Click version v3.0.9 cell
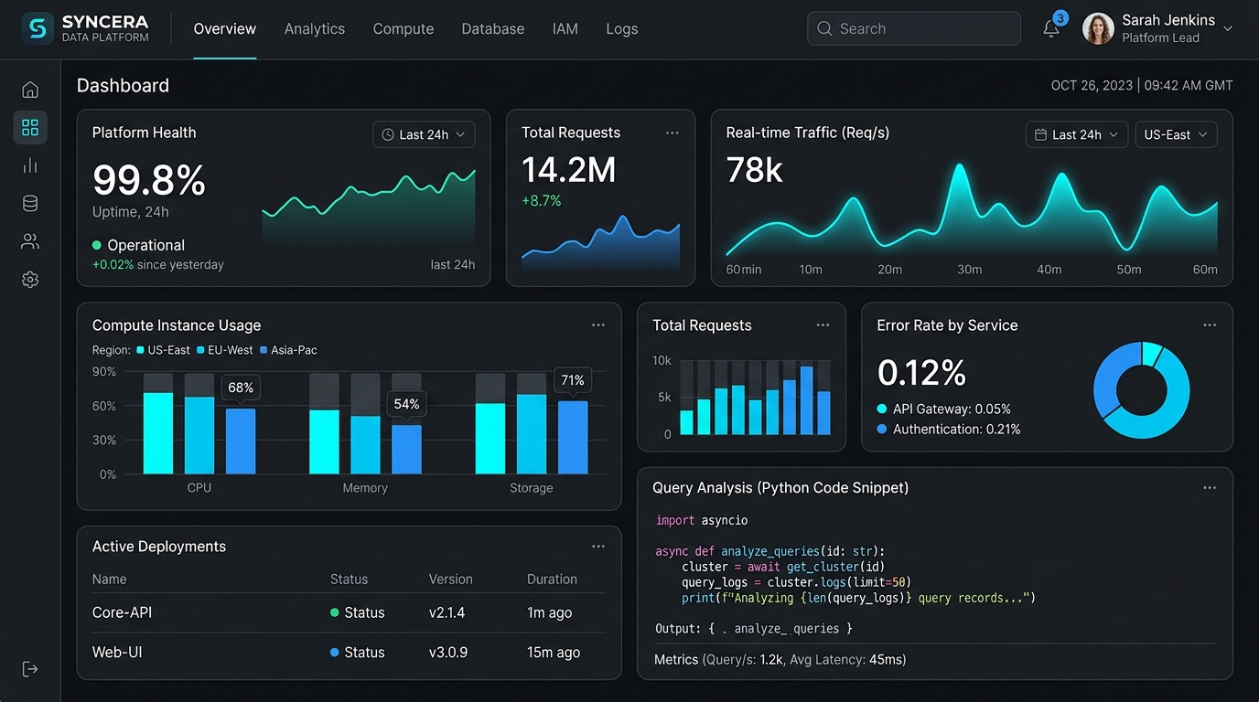Screen dimensions: 1259x702 448,653
